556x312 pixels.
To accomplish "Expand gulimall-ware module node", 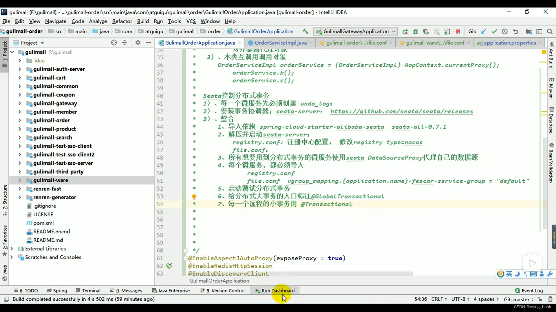I will [x=20, y=180].
